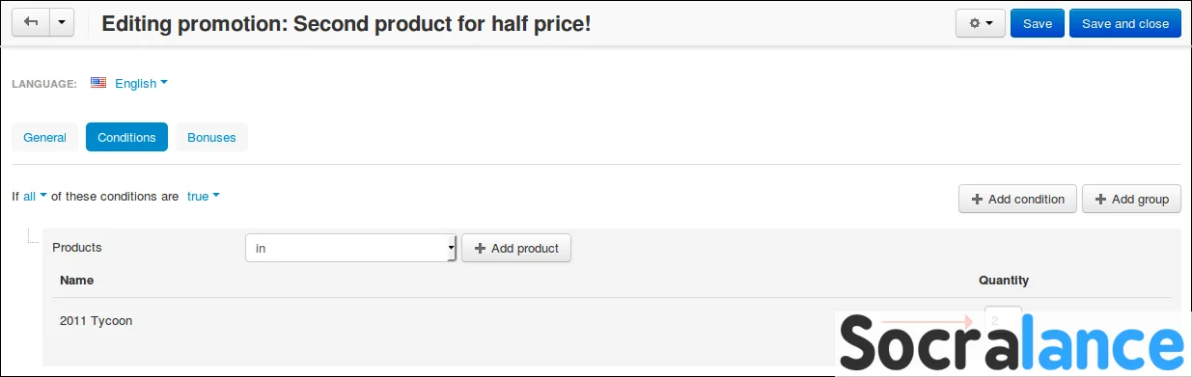Expand the 'true' value dropdown

[203, 196]
